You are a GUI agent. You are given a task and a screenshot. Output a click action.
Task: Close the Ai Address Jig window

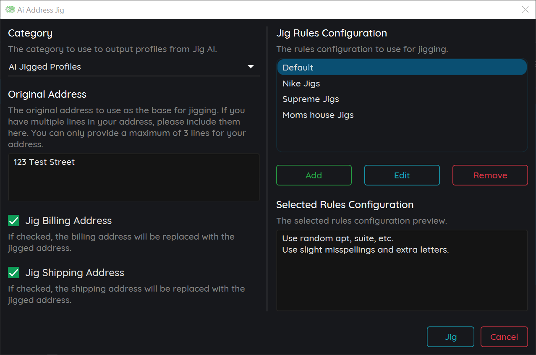tap(525, 9)
